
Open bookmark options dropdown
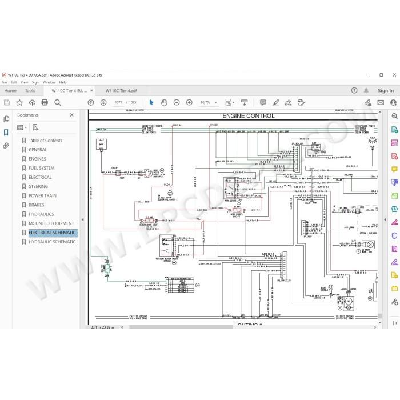[x=22, y=127]
